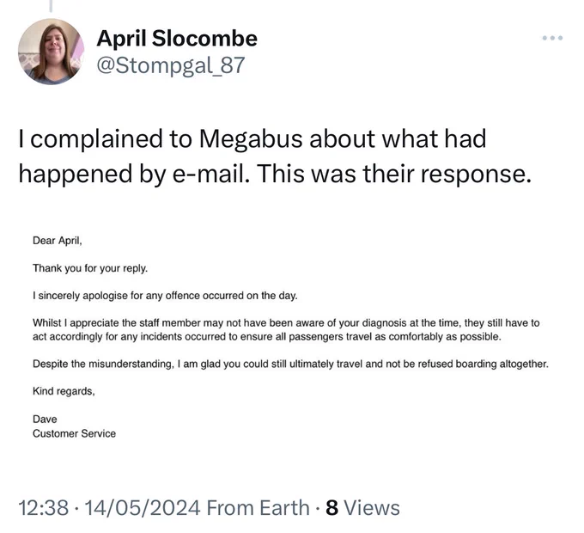Image resolution: width=584 pixels, height=533 pixels.
Task: Open the @Stompgal_87 handle link
Action: pos(171,65)
